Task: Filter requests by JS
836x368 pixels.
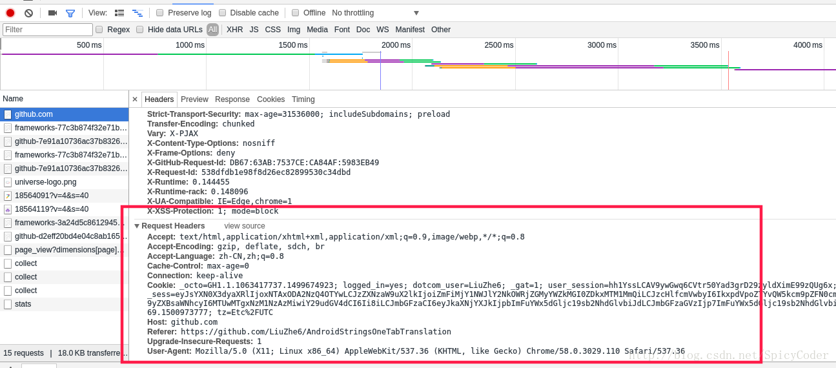Action: [x=254, y=30]
